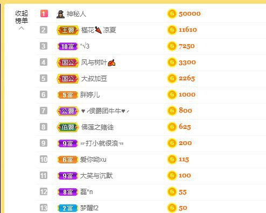266x213 pixels.
Task: Click the rank 13 number badge
Action: click(44, 208)
